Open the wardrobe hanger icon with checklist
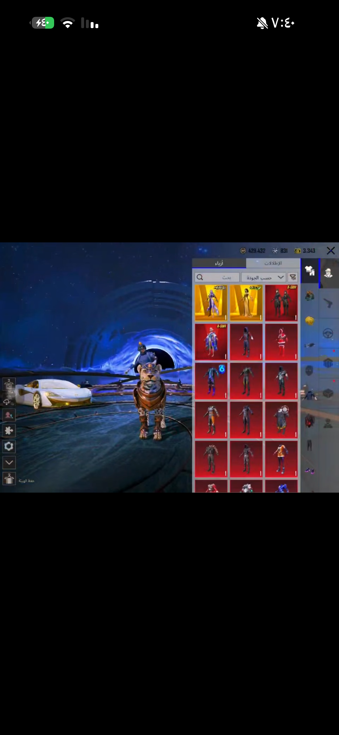Image resolution: width=339 pixels, height=735 pixels. 9,384
